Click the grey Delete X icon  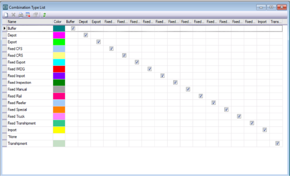13,15
